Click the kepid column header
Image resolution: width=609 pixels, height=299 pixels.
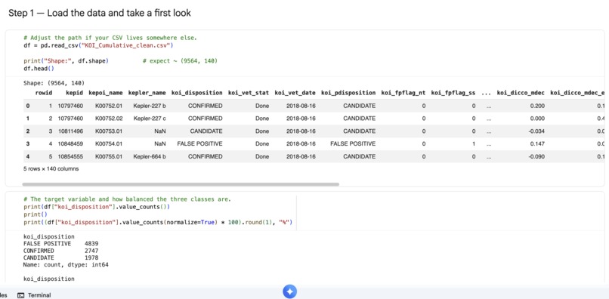[74, 93]
